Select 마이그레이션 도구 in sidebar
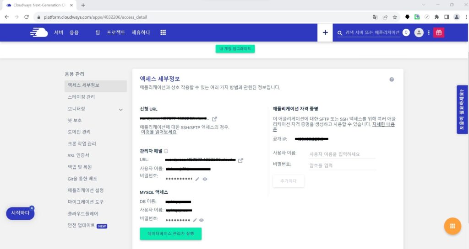Image resolution: width=469 pixels, height=249 pixels. click(86, 202)
